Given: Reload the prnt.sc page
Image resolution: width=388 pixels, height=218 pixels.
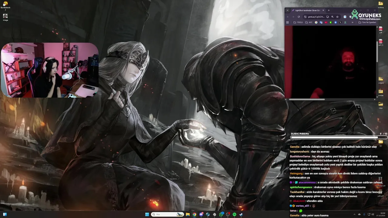Looking at the screenshot, I should tap(299, 17).
